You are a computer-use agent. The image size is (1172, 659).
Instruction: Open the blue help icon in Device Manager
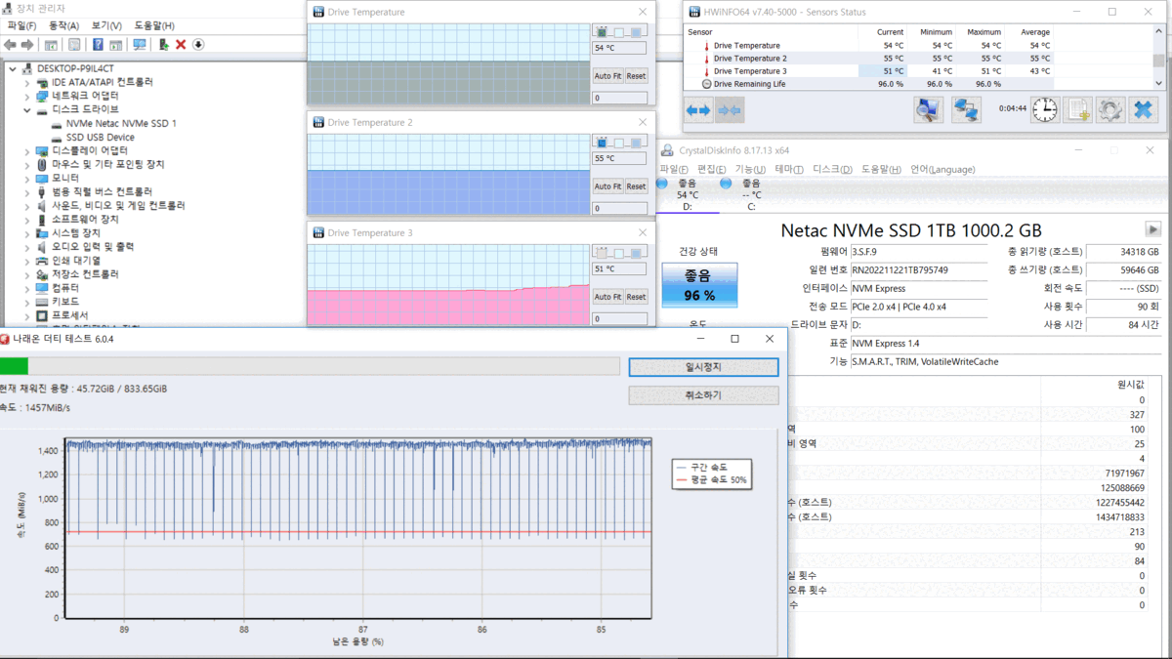coord(98,45)
